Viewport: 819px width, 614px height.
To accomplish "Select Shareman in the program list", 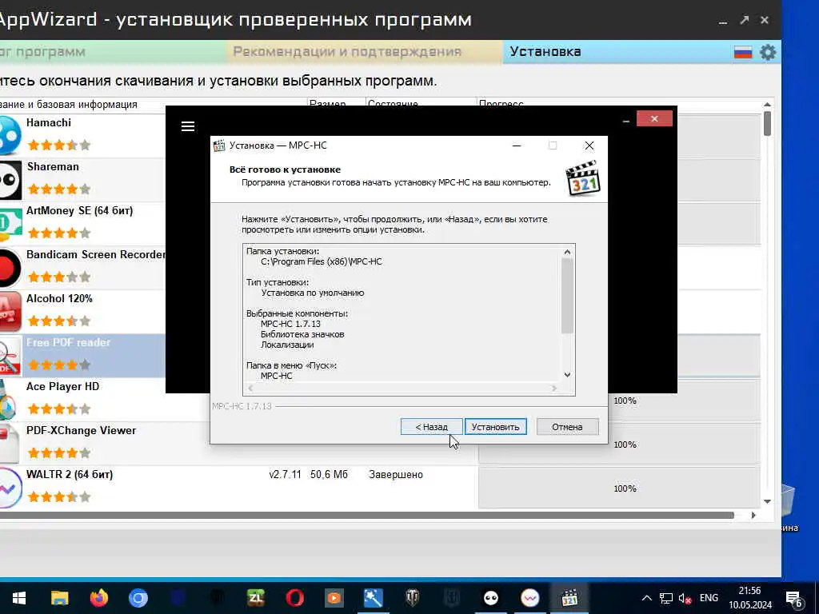I will (82, 180).
